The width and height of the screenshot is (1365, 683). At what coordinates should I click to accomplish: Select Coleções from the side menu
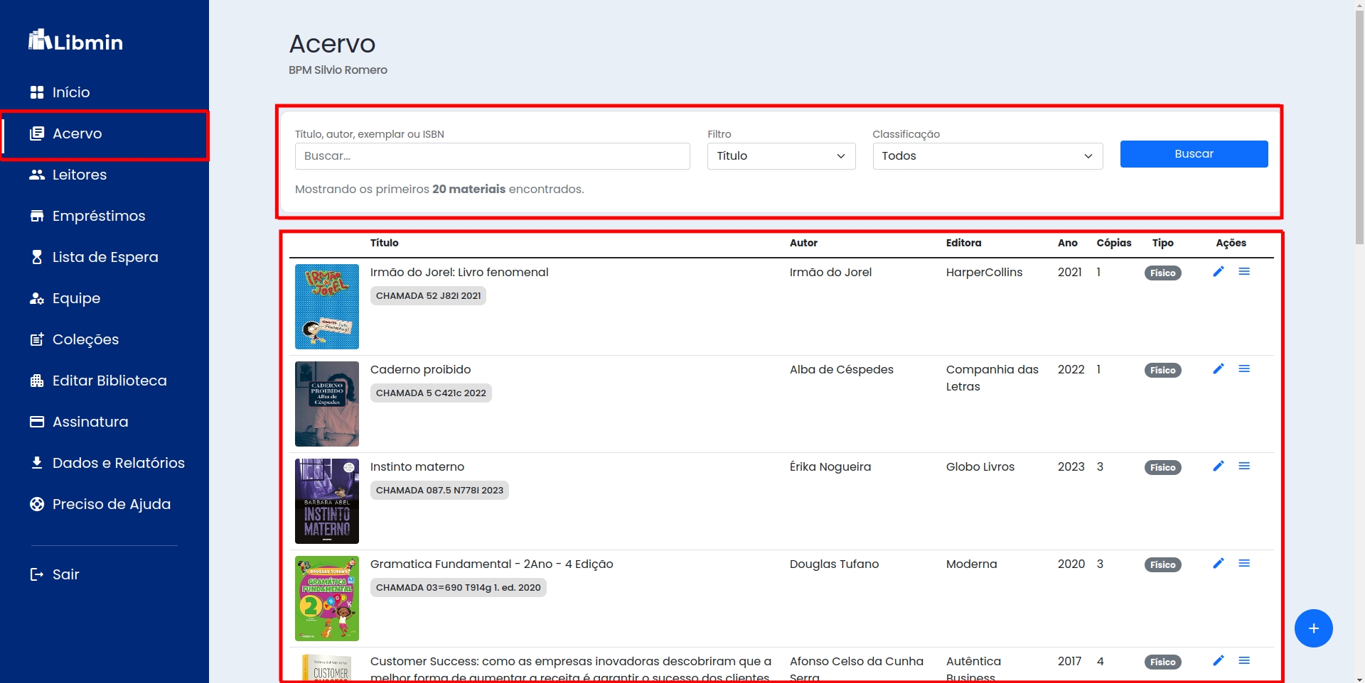click(85, 339)
